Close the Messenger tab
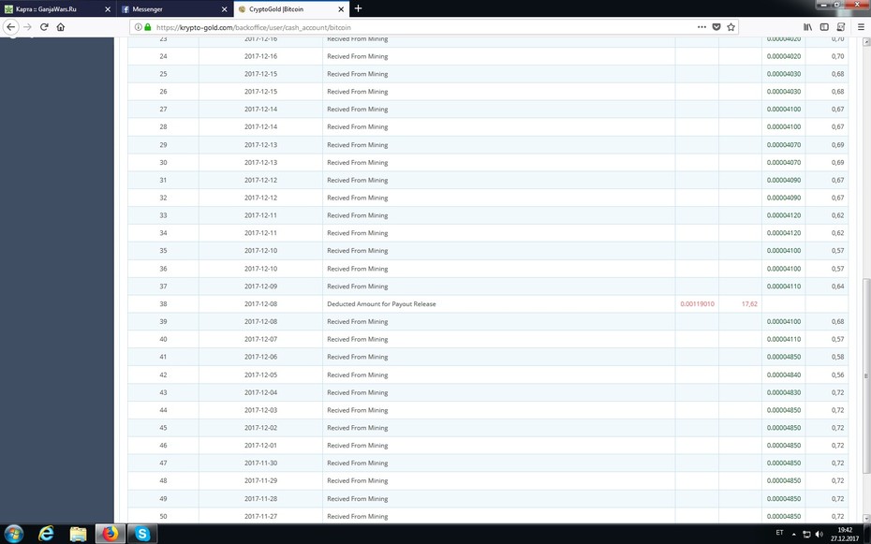Viewport: 871px width, 544px height. 225,9
